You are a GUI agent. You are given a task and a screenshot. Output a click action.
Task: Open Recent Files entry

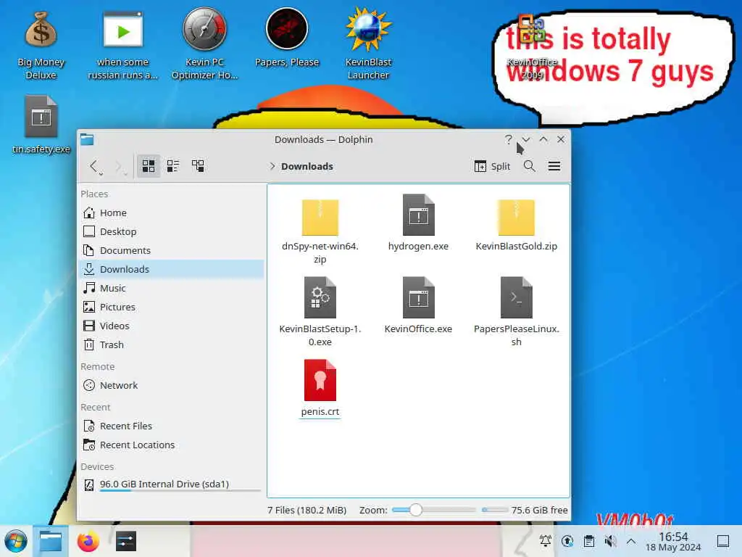[x=172, y=426]
